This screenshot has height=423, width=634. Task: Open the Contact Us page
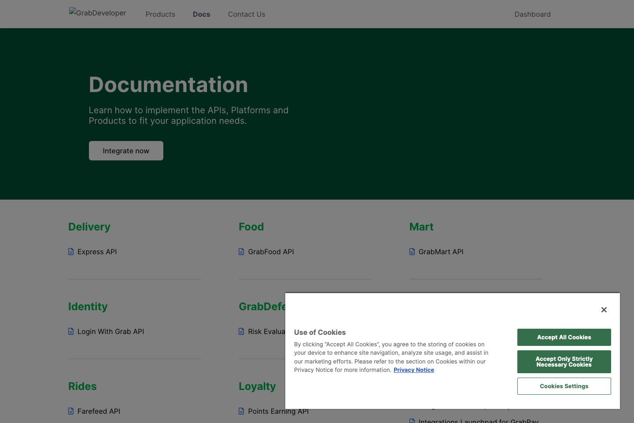tap(247, 14)
